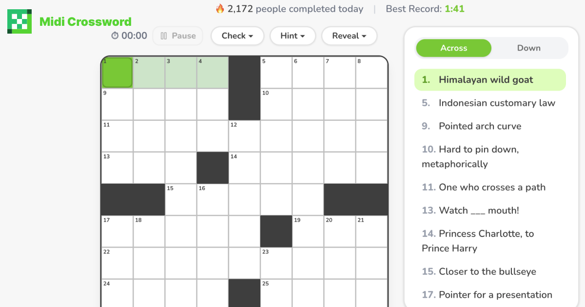Click the Midi Crossword logo icon
Screen dimensions: 585x307
click(x=19, y=21)
